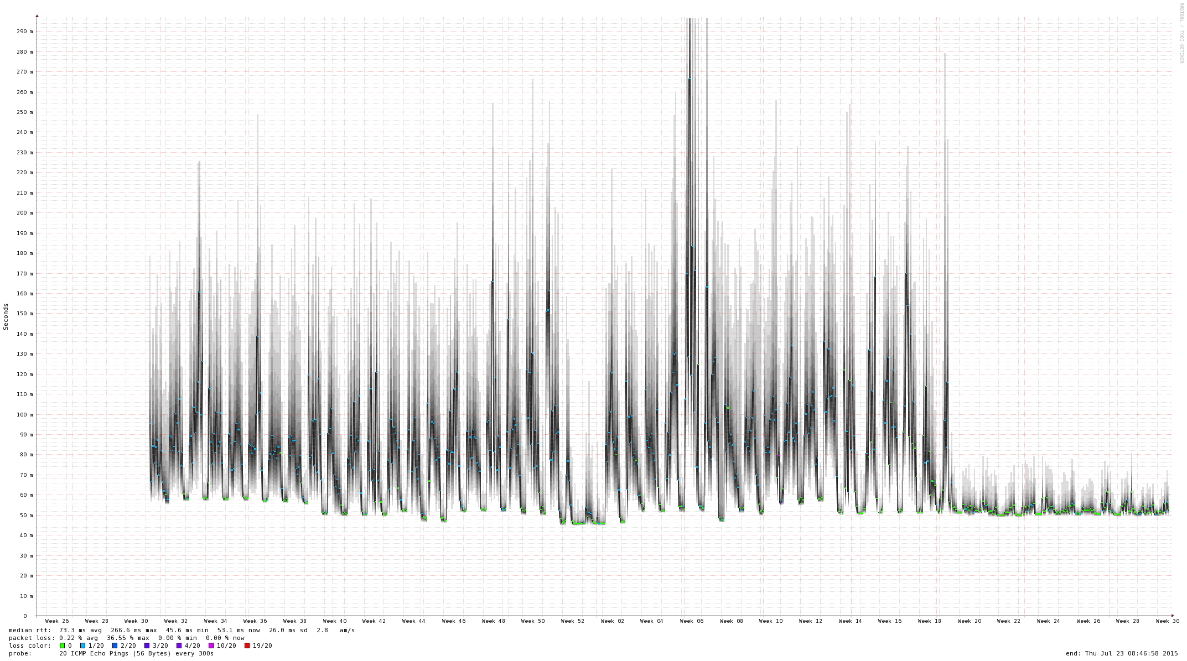Click the 'probe:' label
The width and height of the screenshot is (1187, 661).
20,653
